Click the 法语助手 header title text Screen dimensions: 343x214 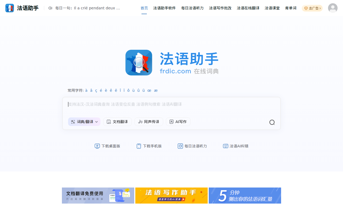pyautogui.click(x=28, y=8)
